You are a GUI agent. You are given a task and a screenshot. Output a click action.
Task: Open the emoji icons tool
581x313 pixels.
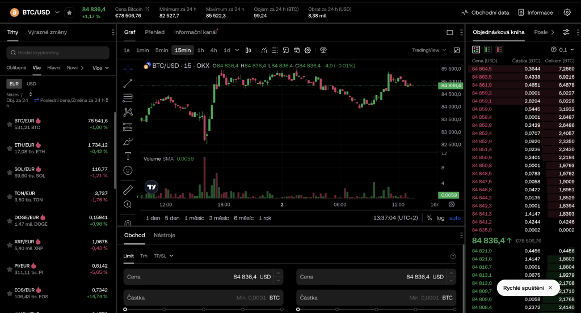tap(128, 170)
